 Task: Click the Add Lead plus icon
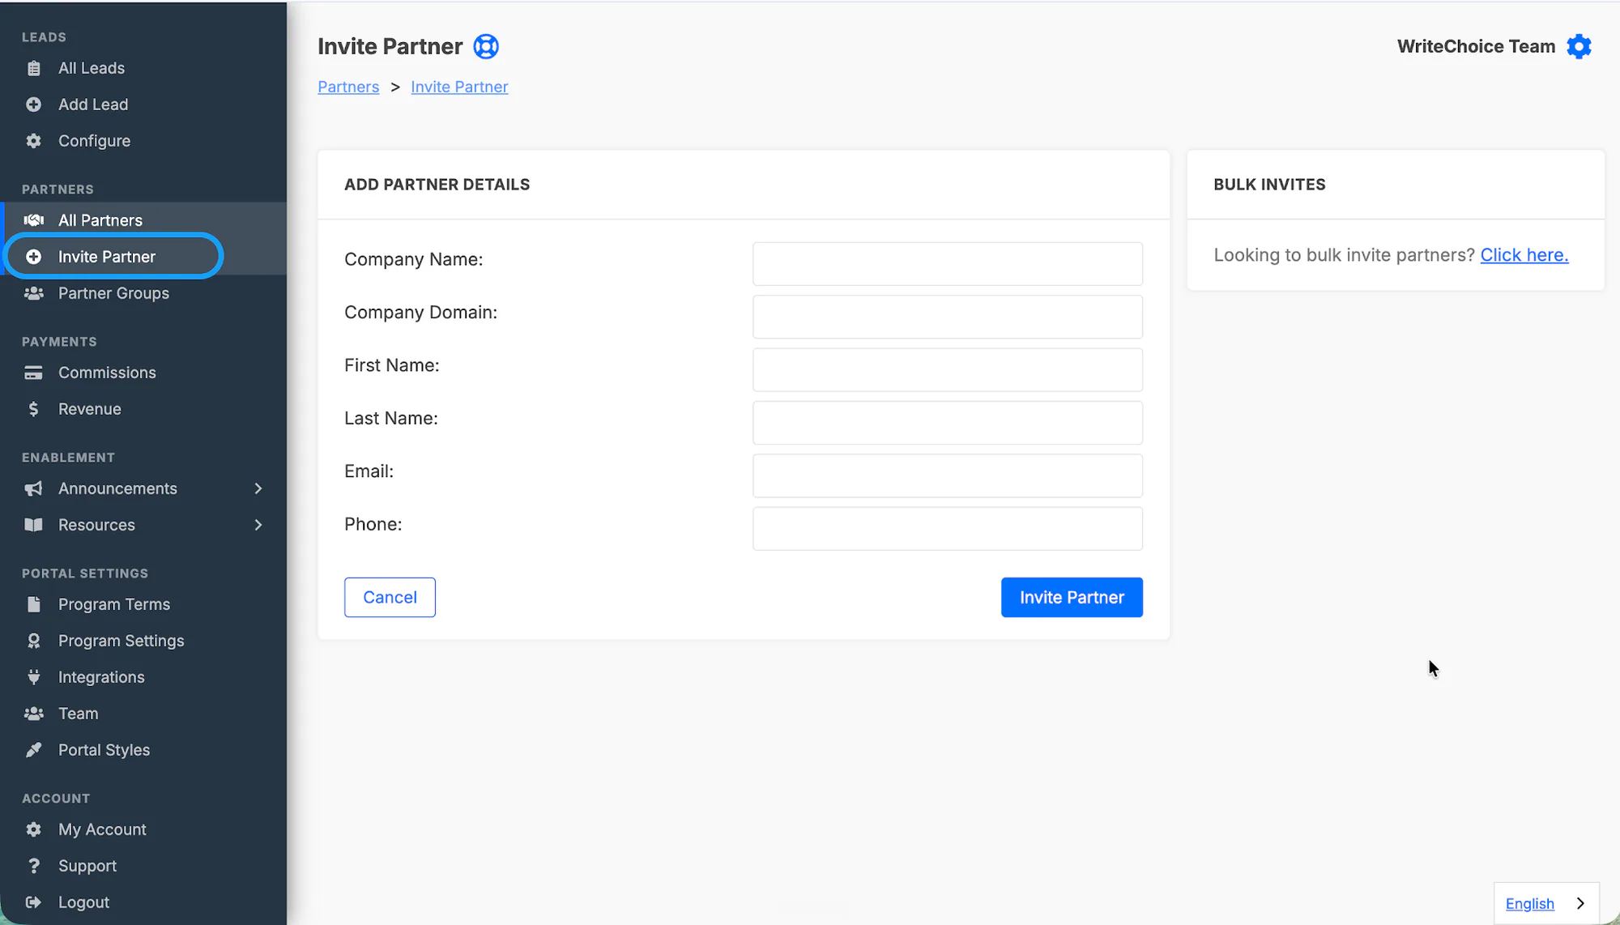point(33,104)
